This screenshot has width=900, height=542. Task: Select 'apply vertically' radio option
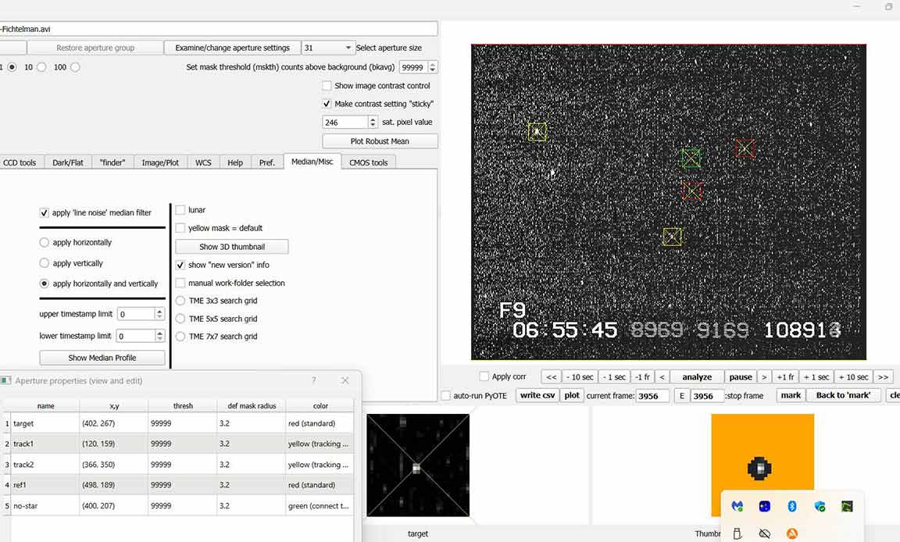[45, 263]
